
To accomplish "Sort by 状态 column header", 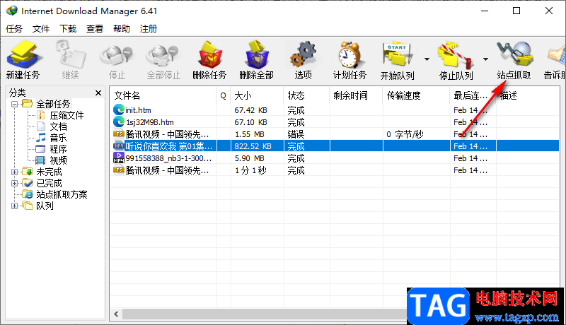I will click(x=306, y=95).
